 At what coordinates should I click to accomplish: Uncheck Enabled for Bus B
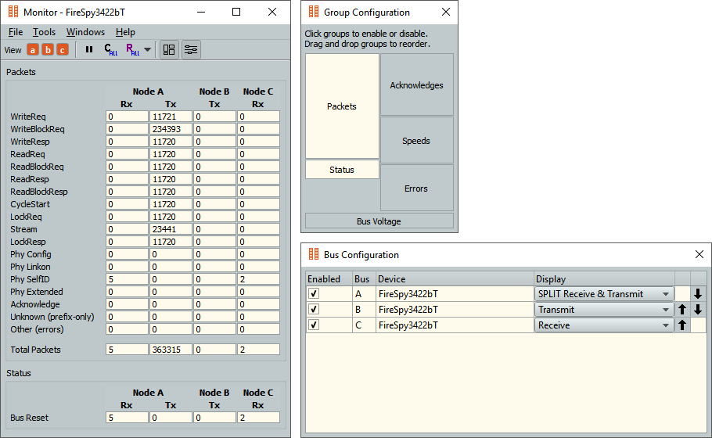click(313, 309)
